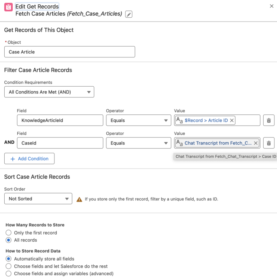Click the Sort Case Article Records heading

[37, 177]
